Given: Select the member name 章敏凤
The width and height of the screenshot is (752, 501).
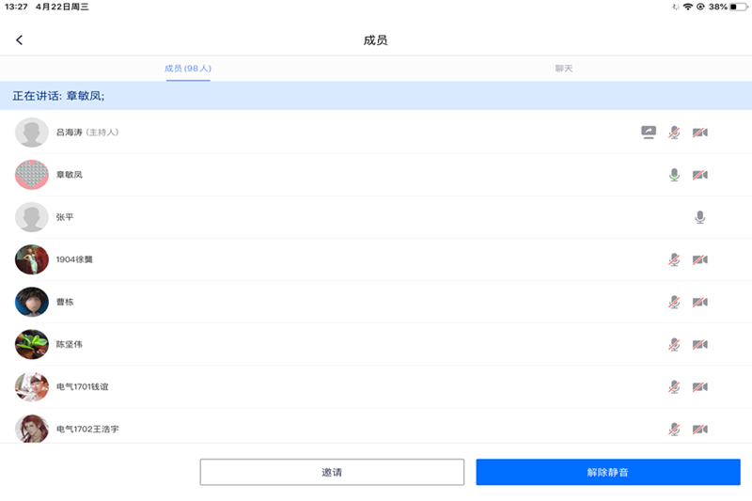Looking at the screenshot, I should pos(69,175).
